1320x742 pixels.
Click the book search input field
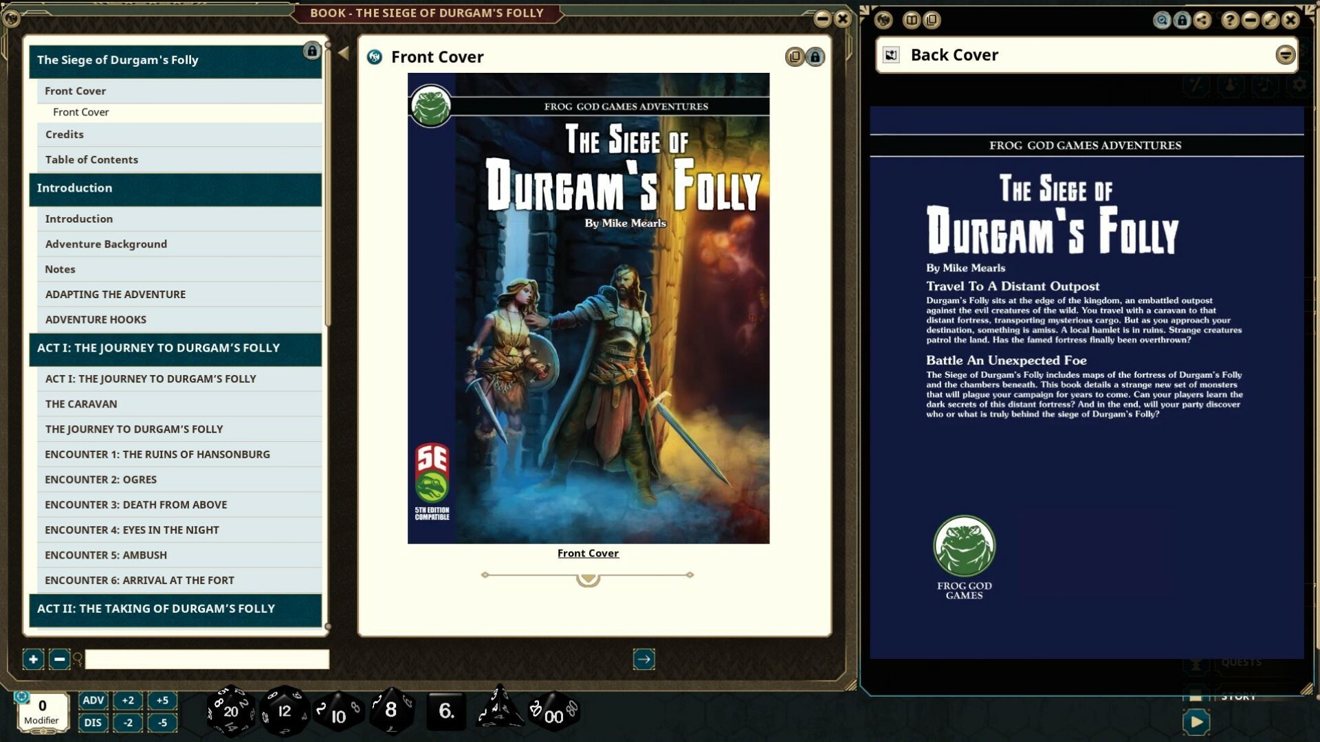(206, 660)
